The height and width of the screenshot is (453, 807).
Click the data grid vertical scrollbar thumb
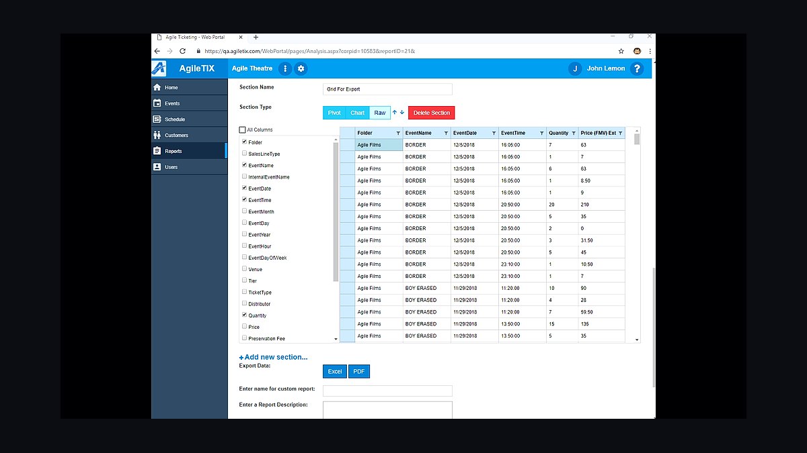[x=637, y=139]
